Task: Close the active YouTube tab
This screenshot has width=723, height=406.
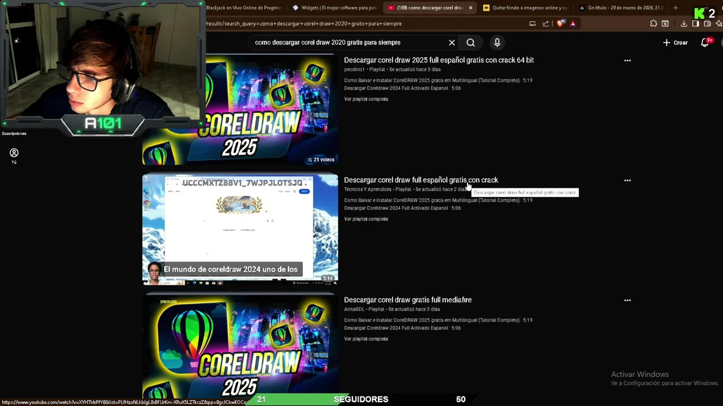Action: click(471, 8)
